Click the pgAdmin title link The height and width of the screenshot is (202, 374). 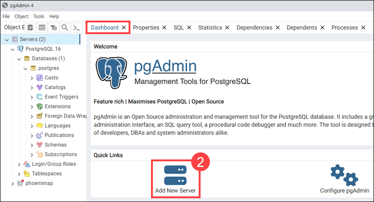tap(165, 66)
